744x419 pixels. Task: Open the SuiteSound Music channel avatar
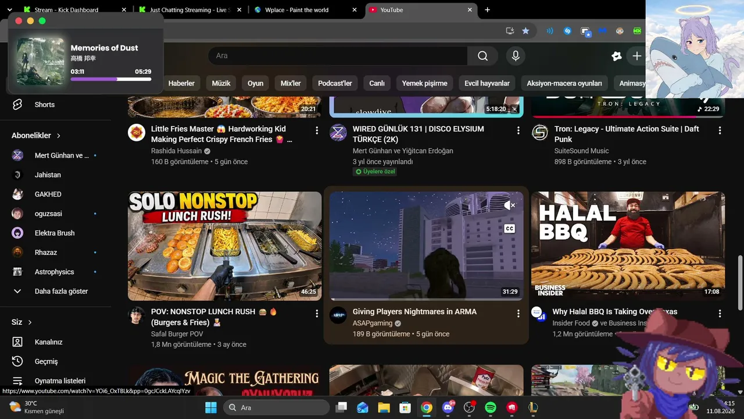click(x=540, y=132)
